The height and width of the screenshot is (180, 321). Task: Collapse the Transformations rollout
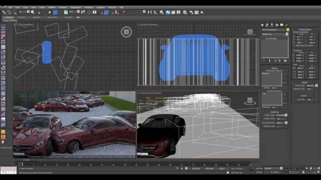point(305,29)
